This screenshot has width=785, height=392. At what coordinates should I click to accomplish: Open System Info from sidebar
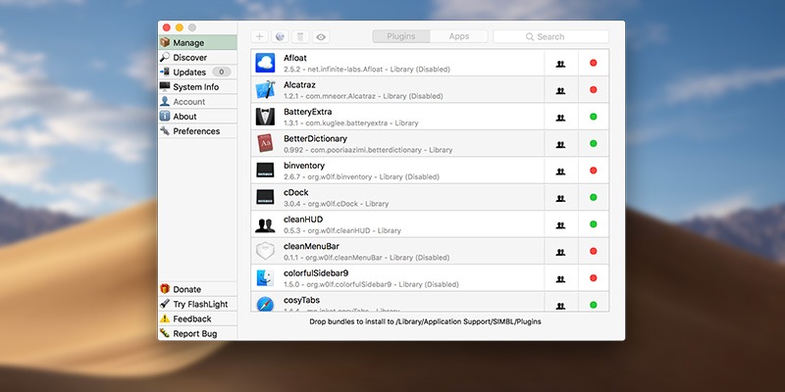pos(195,87)
